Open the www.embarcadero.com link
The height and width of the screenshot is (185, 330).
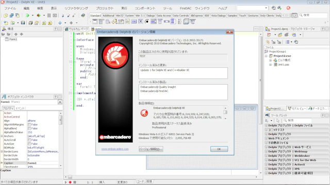tap(115, 149)
